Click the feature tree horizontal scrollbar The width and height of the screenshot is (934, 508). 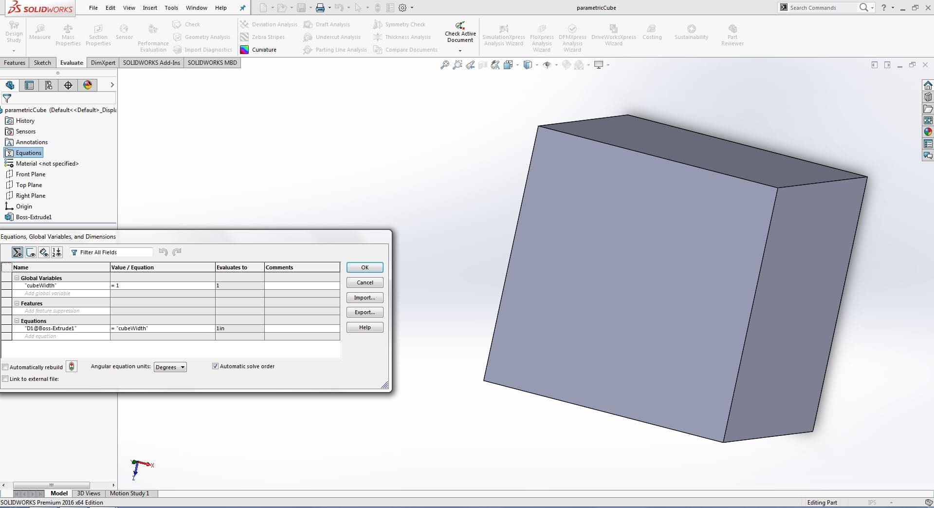point(51,485)
